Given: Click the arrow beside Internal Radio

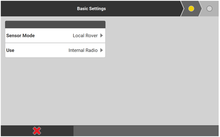Looking at the screenshot, I should pos(102,50).
